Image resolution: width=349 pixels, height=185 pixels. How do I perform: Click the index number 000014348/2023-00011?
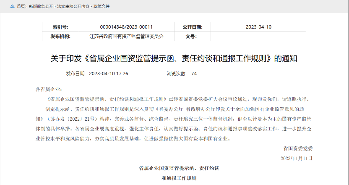click(126, 27)
